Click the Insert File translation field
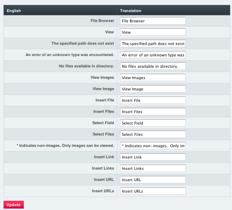 pyautogui.click(x=153, y=100)
